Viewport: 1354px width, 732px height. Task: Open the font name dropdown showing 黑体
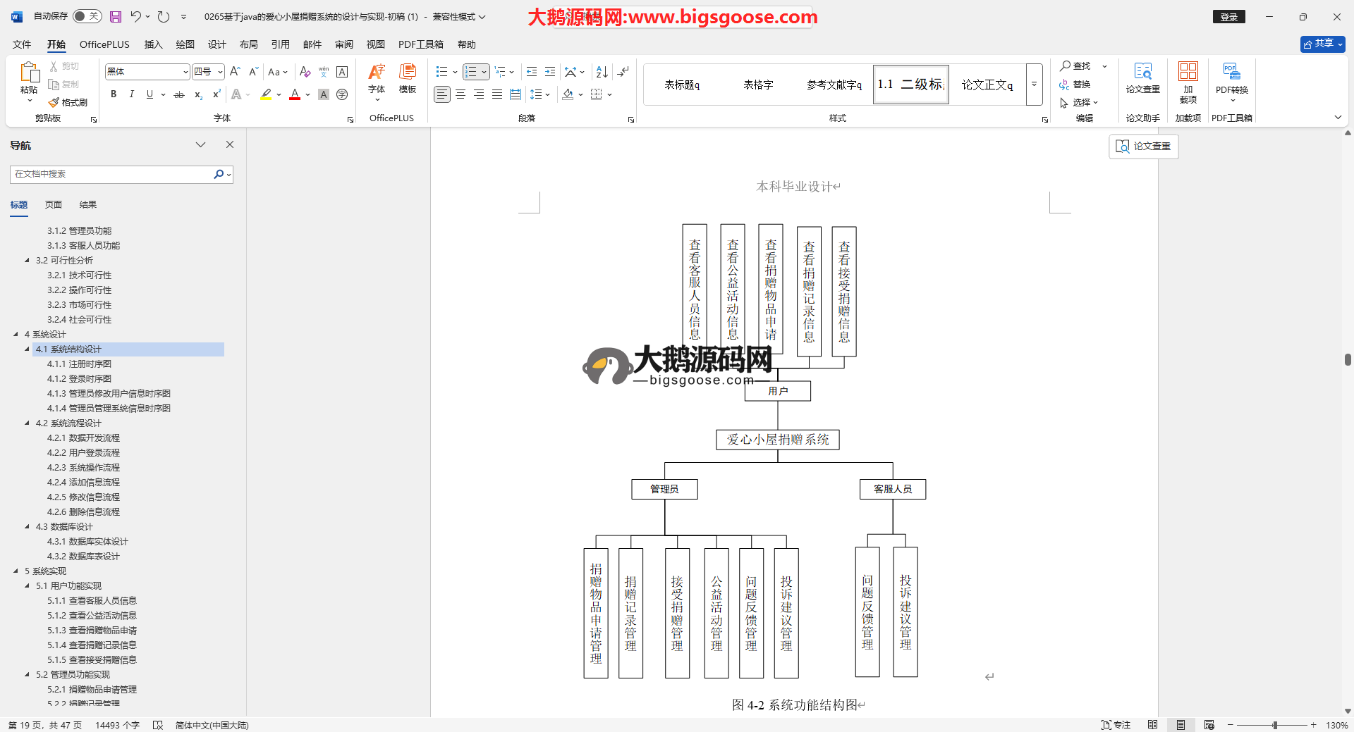(x=185, y=72)
